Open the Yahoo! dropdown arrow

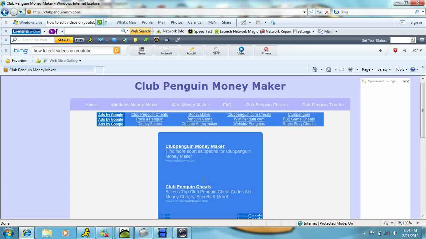coord(62,31)
